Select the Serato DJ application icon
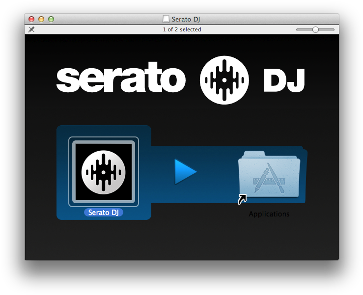Viewport: 363px width, 295px height. tap(104, 172)
